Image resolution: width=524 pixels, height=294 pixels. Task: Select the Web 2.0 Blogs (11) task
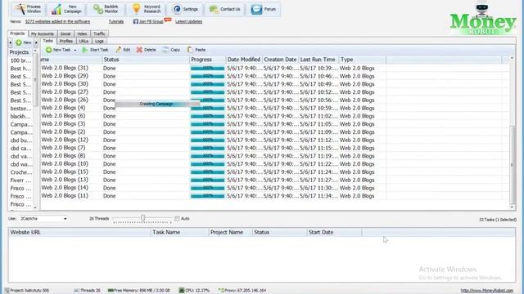pos(65,196)
